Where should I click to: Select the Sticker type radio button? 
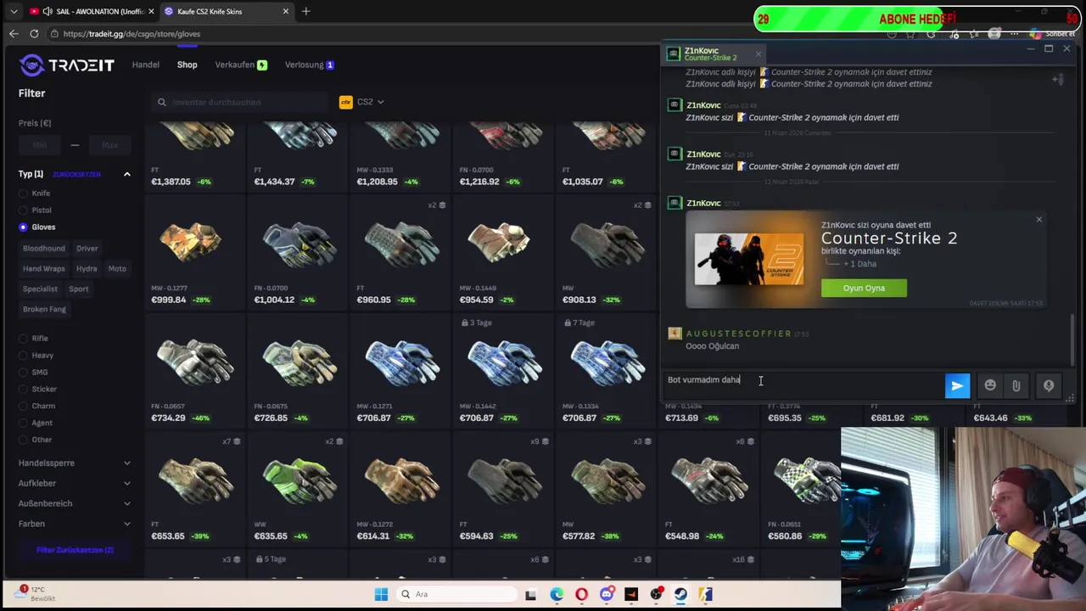23,390
